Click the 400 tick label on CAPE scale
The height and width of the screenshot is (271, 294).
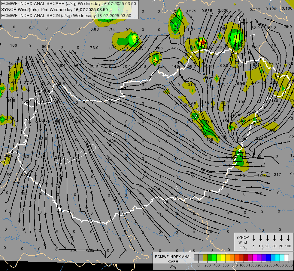click(x=217, y=265)
